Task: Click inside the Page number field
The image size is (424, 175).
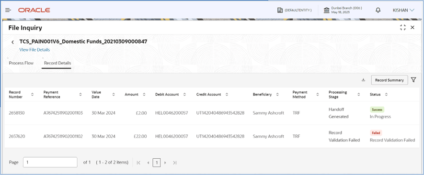Action: click(x=50, y=162)
